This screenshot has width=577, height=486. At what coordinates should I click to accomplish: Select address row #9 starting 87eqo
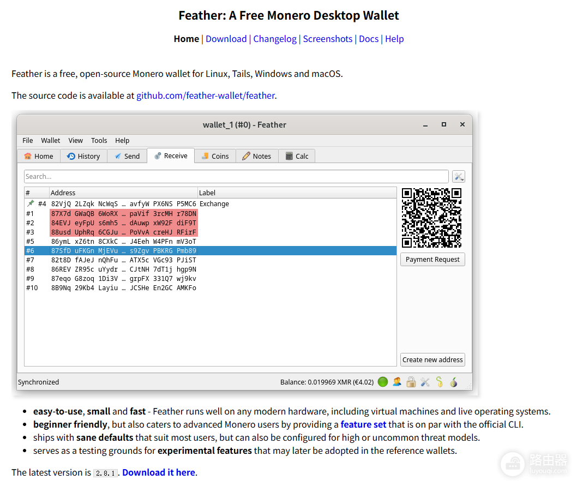pyautogui.click(x=210, y=279)
